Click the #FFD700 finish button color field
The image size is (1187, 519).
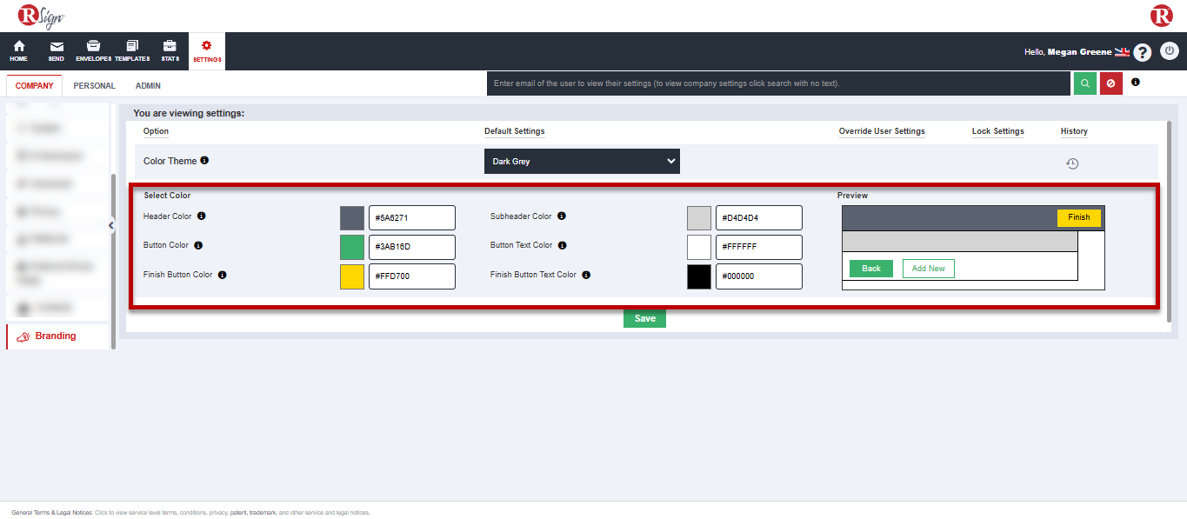(412, 276)
